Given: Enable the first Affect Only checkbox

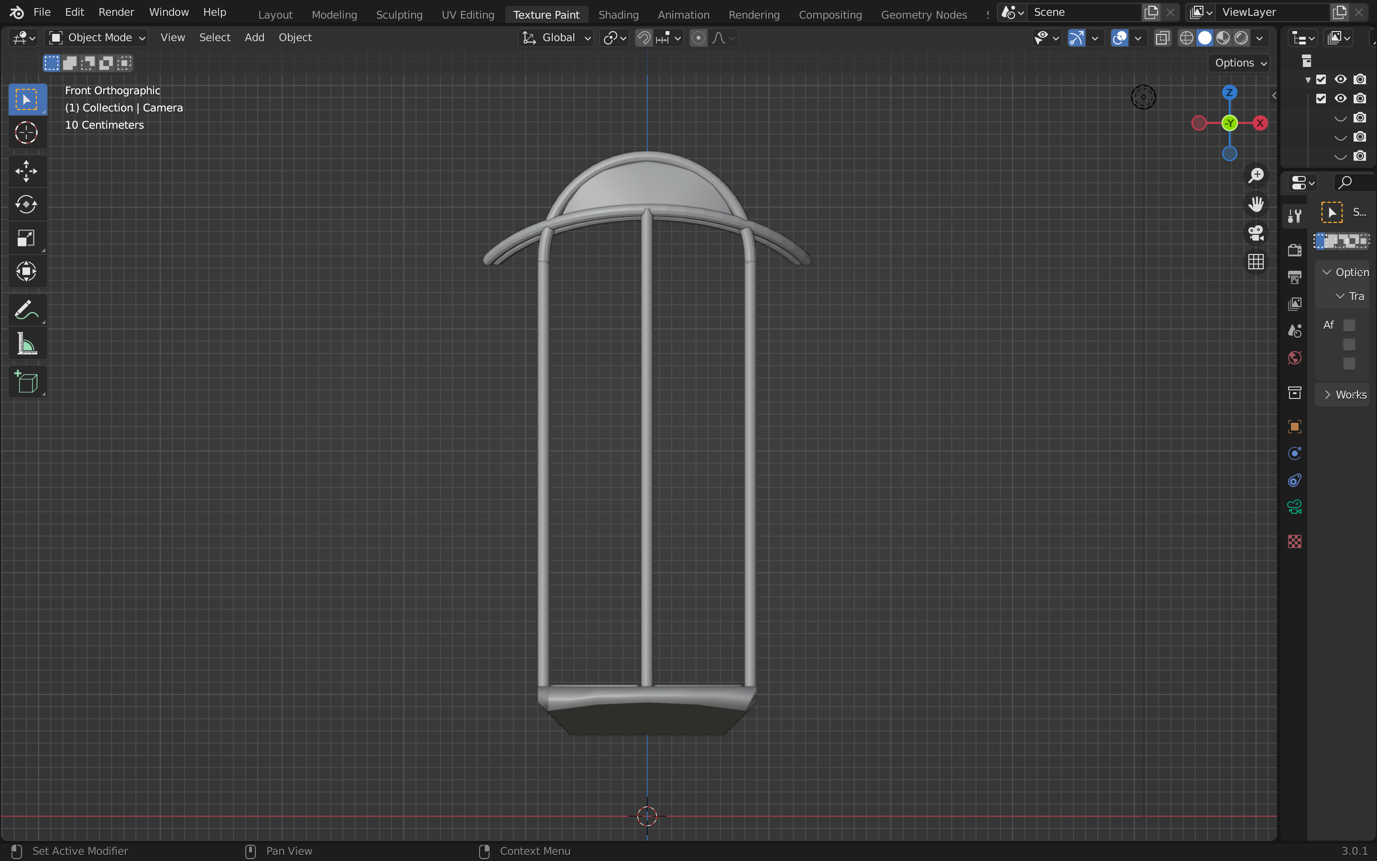Looking at the screenshot, I should coord(1349,325).
